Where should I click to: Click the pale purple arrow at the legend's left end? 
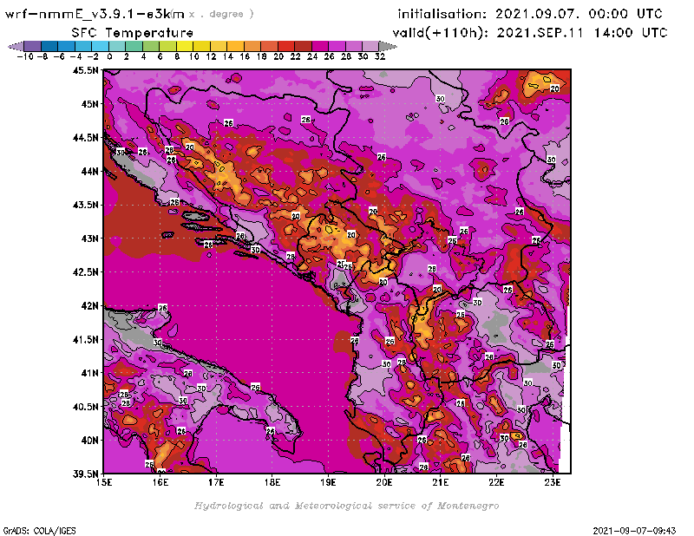pos(16,47)
